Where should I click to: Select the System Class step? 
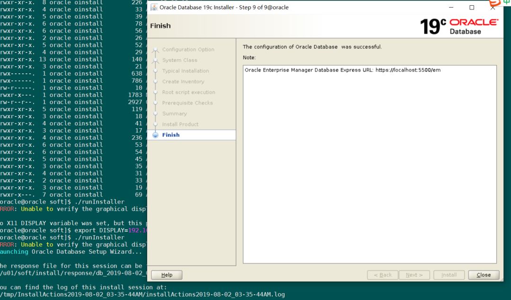click(180, 60)
